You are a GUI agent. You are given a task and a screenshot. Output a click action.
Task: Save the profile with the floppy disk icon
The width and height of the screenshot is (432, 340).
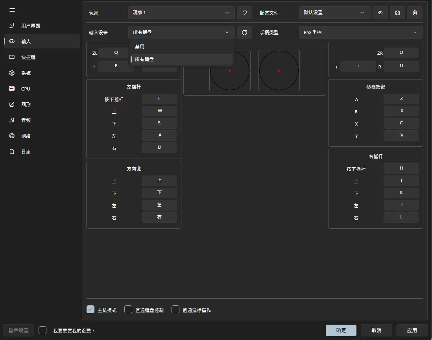coord(397,13)
